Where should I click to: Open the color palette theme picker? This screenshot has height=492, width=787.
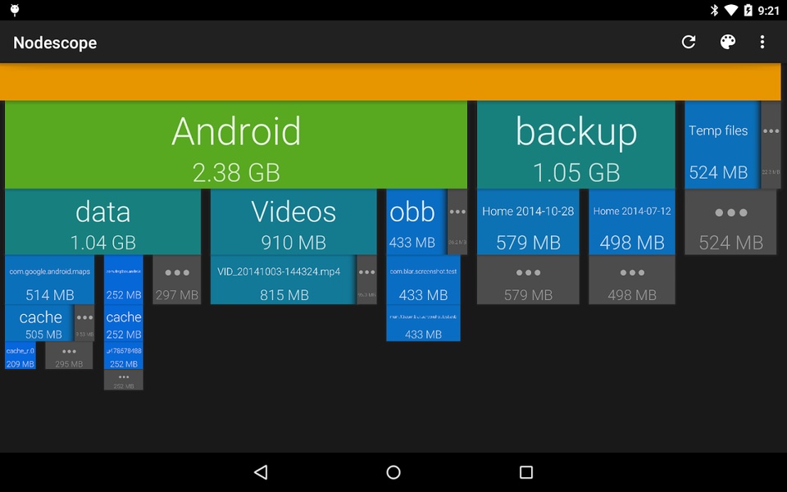[728, 42]
